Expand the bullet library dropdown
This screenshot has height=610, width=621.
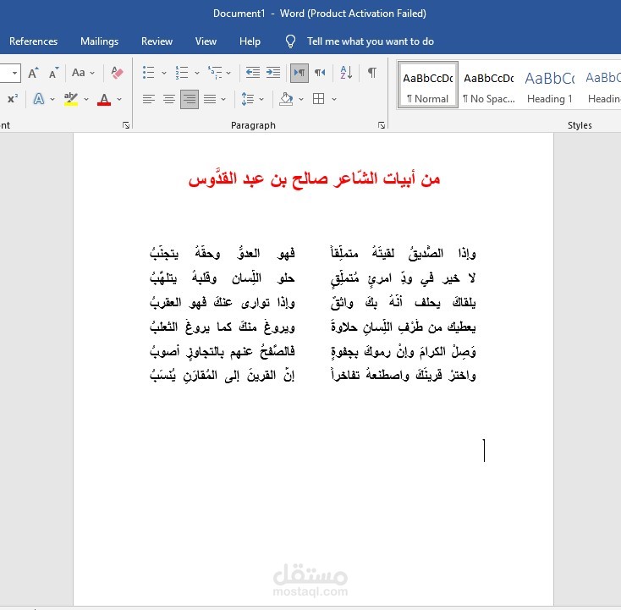tap(164, 73)
